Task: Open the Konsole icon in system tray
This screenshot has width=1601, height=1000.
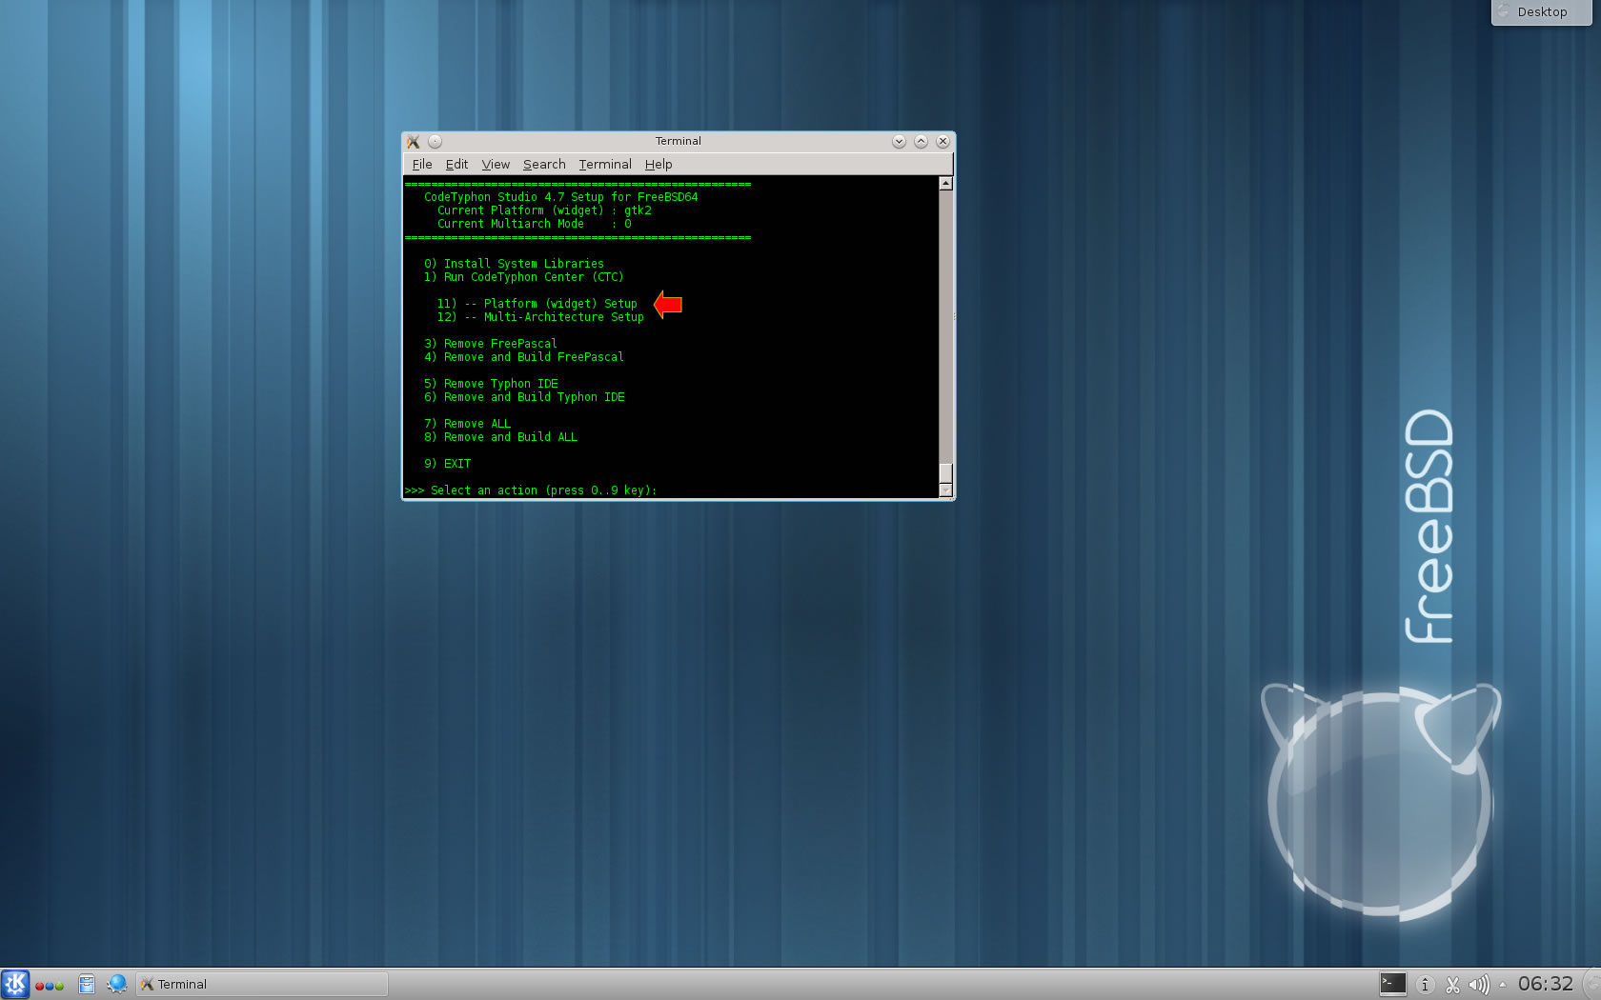Action: (1392, 984)
